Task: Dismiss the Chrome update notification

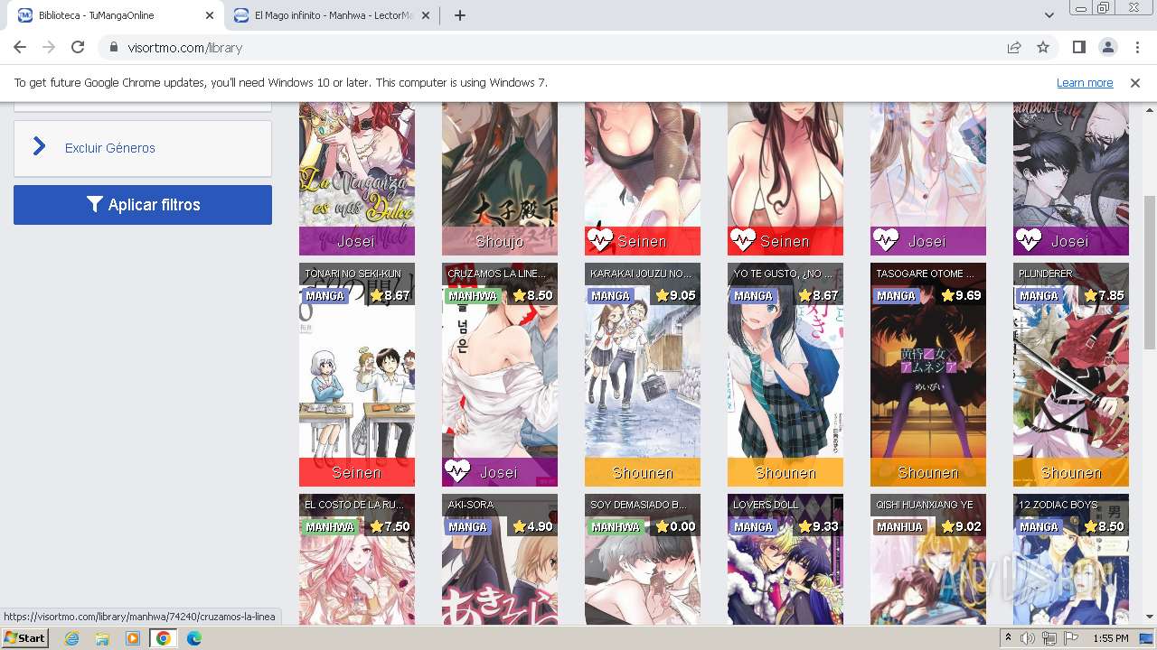Action: pos(1135,83)
